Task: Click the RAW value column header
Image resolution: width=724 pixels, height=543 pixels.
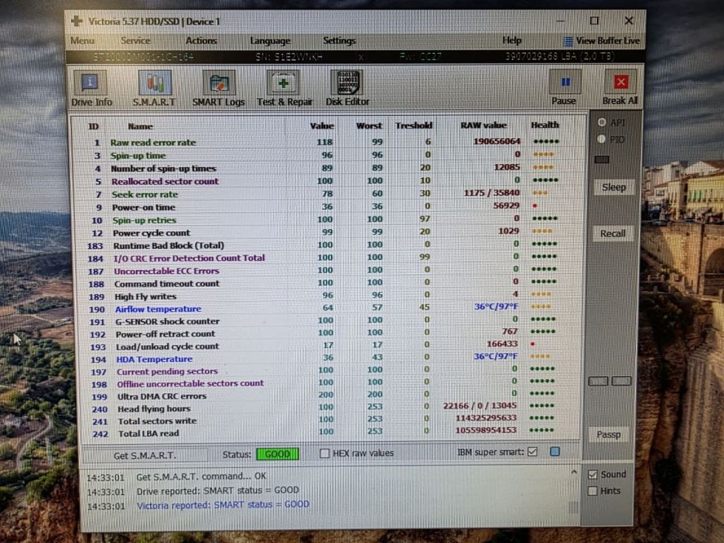Action: pyautogui.click(x=484, y=125)
